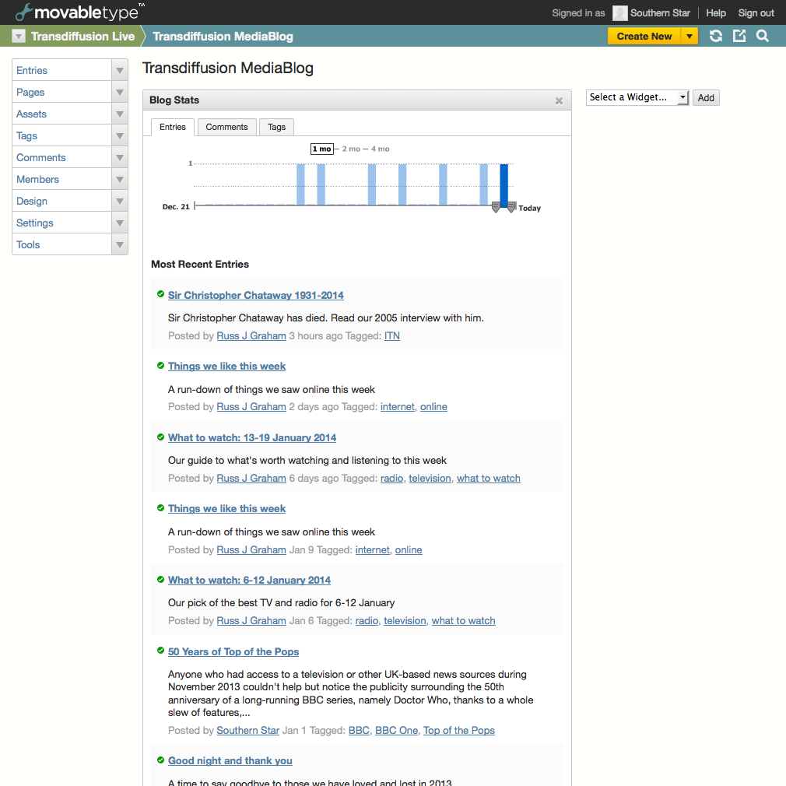Select the 4 mo chart range
This screenshot has width=786, height=786.
380,149
